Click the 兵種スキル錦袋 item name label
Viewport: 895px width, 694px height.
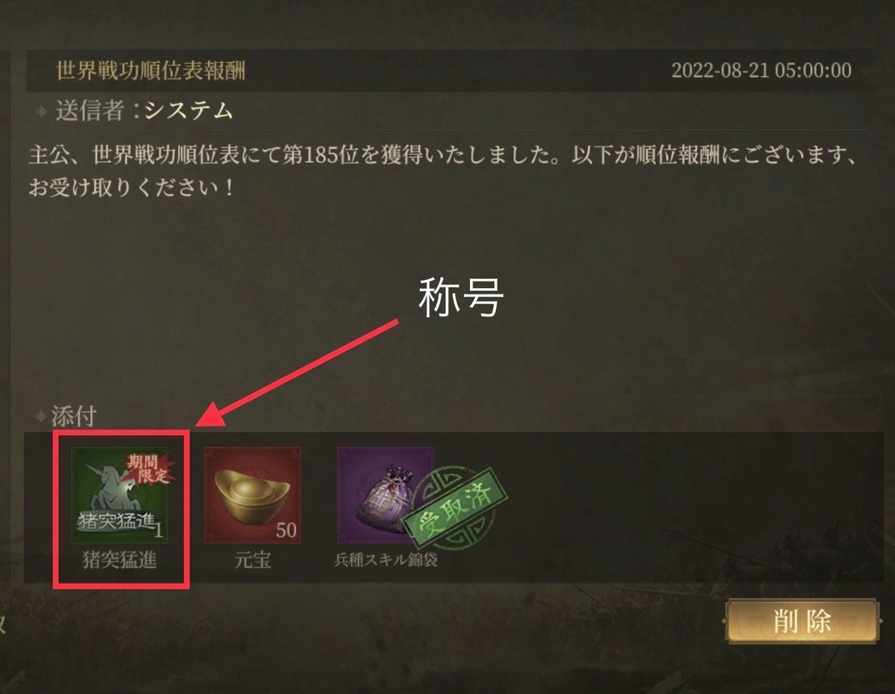pos(386,560)
